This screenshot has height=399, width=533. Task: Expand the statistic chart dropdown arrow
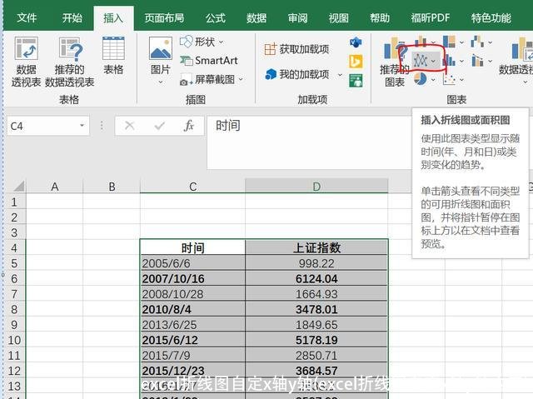461,61
